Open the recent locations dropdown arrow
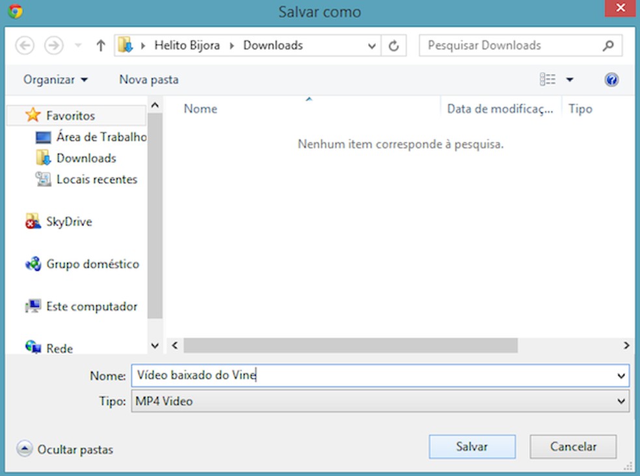The image size is (640, 476). 78,45
